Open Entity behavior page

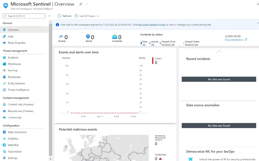coord(17,83)
